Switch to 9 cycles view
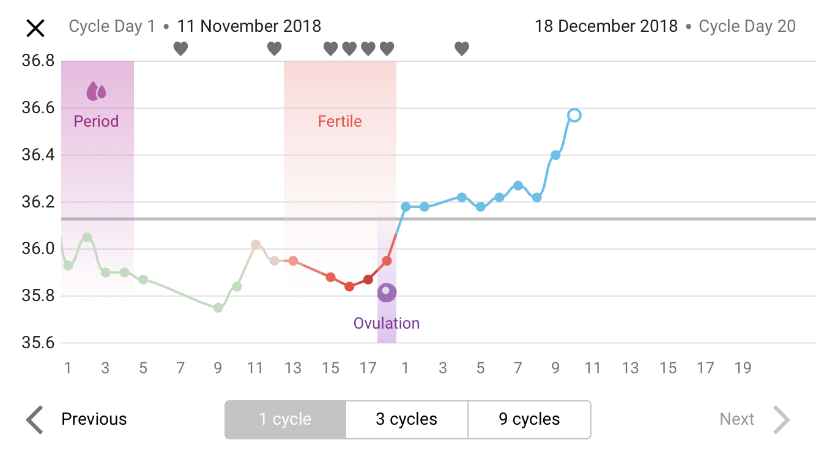 coord(529,420)
